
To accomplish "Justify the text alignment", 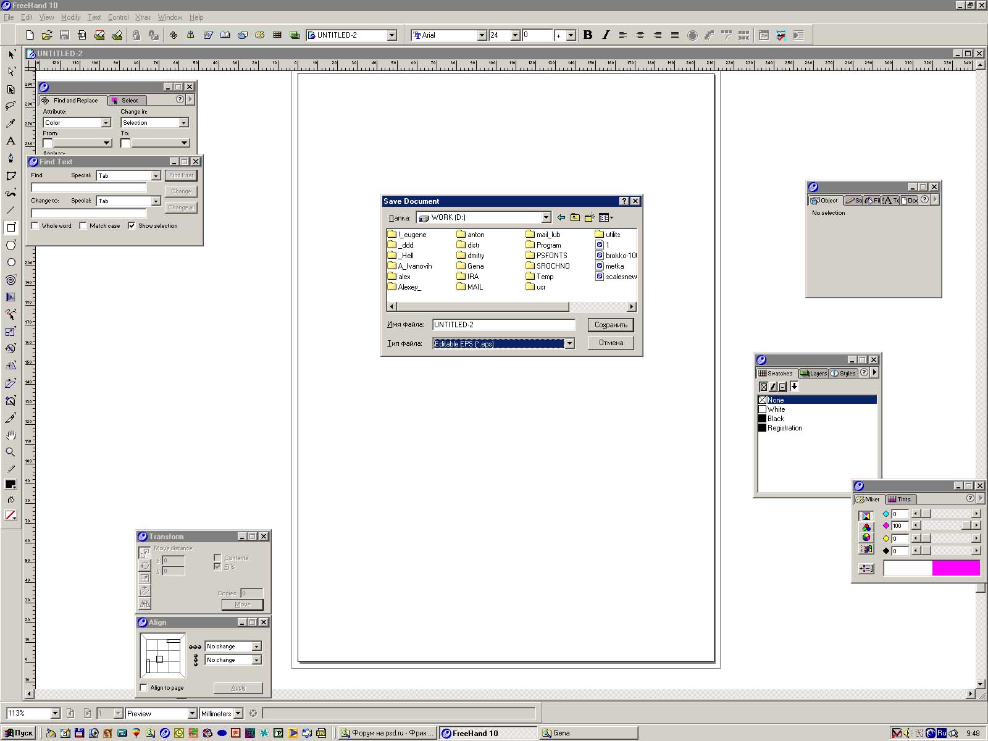I will click(x=675, y=35).
